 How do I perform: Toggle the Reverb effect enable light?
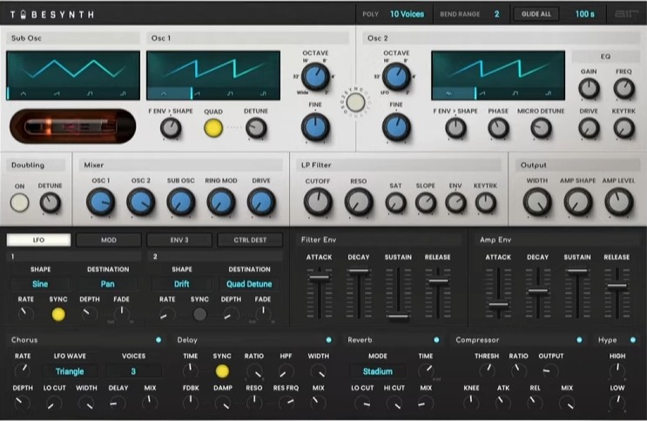pos(436,340)
